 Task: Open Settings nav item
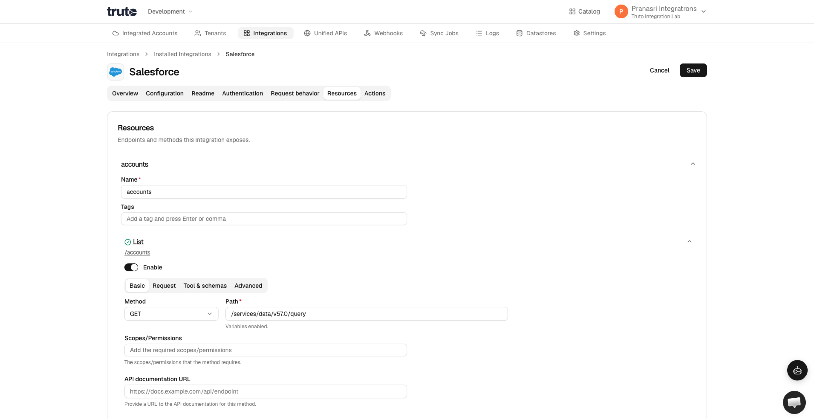(590, 33)
